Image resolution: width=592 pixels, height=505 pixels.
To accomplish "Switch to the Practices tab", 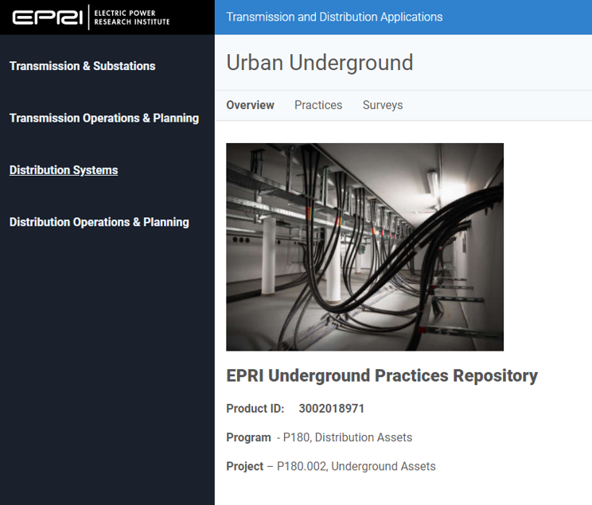I will pyautogui.click(x=318, y=105).
